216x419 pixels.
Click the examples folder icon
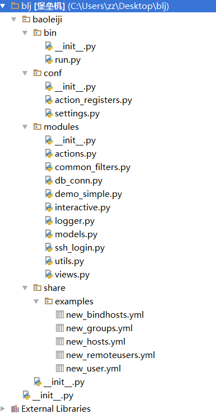point(49,301)
